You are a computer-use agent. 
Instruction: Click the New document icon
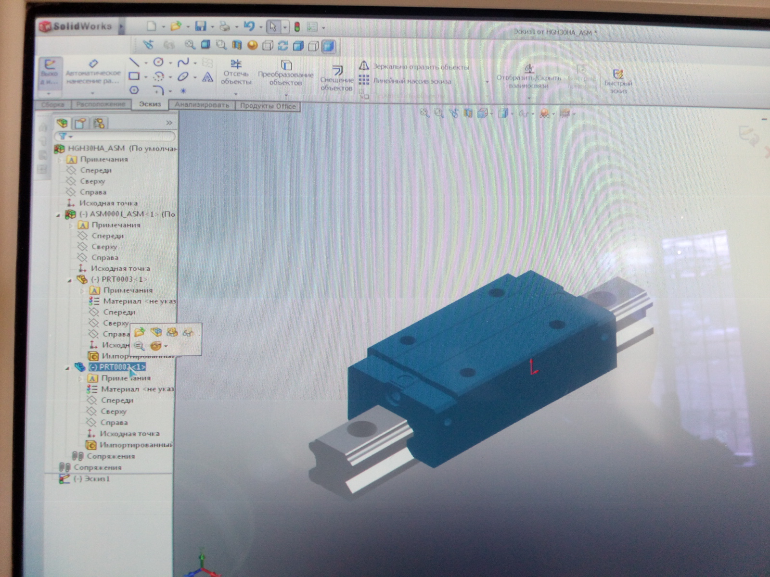point(151,26)
